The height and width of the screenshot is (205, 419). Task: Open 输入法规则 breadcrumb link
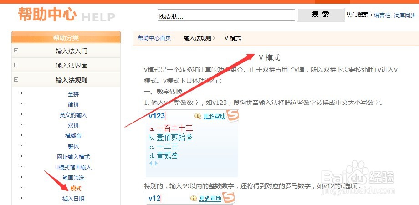(x=198, y=38)
